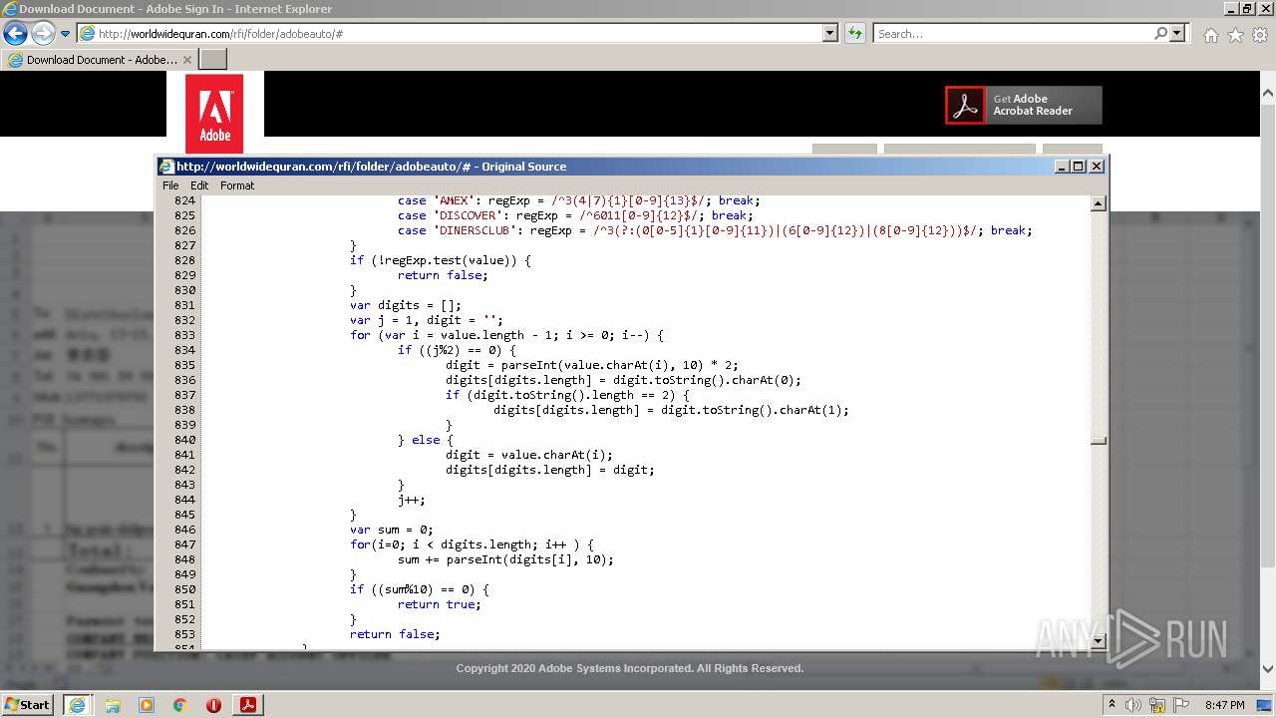This screenshot has height=718, width=1276.
Task: Click line number 833 in source
Action: (x=184, y=335)
